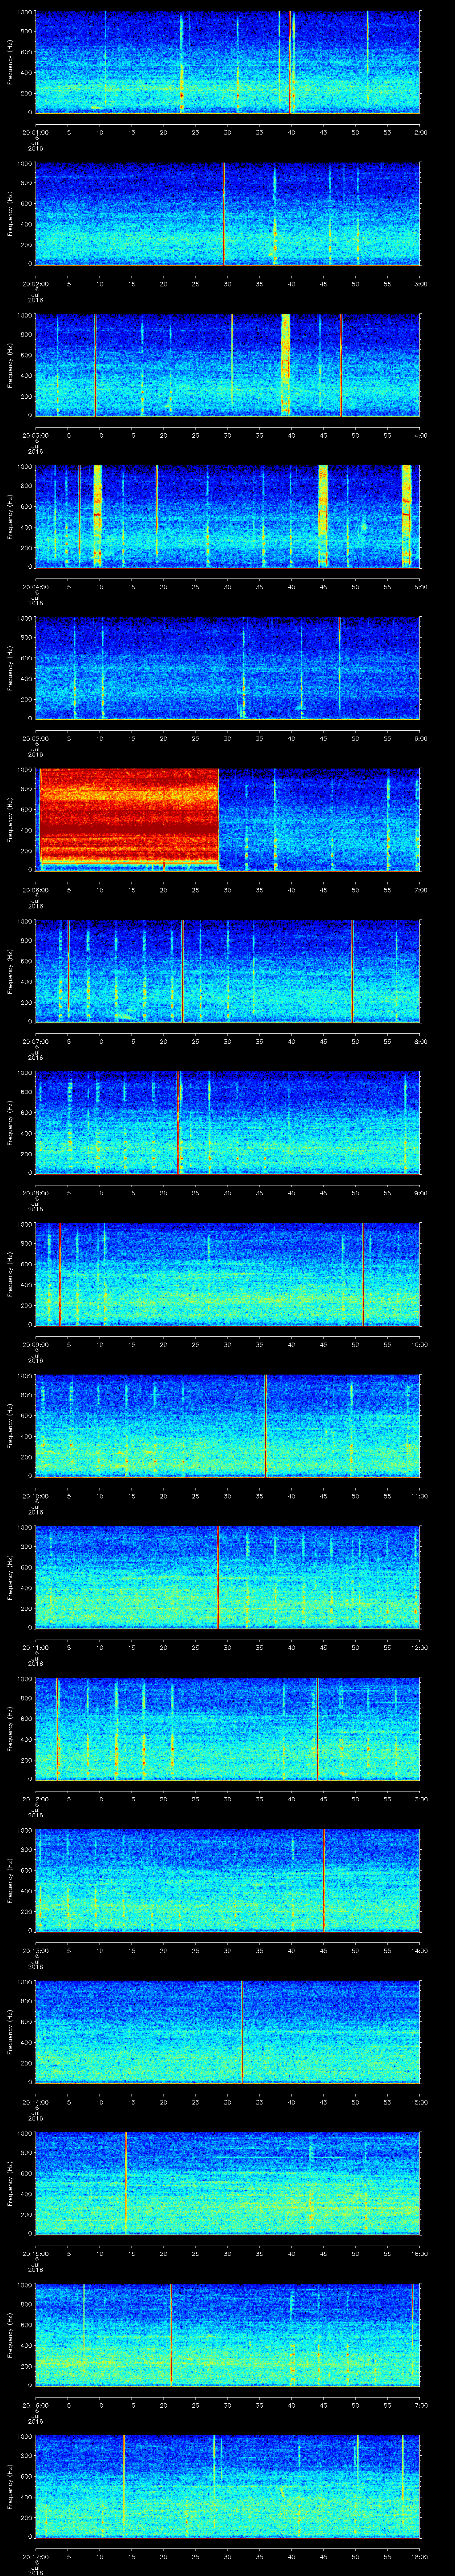The height and width of the screenshot is (2576, 455).
Task: Click the 30-second tick label under 20:03 panel
Action: coord(228,435)
